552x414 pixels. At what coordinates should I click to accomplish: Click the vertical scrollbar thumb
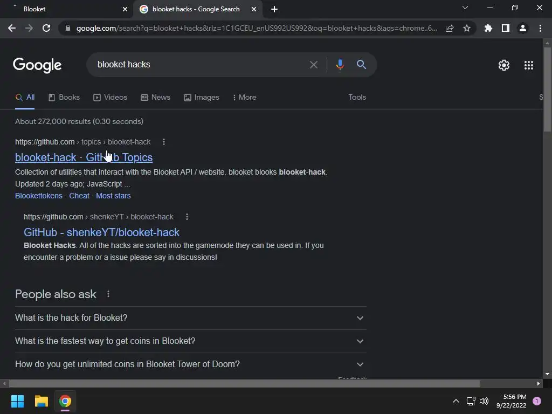[x=547, y=89]
